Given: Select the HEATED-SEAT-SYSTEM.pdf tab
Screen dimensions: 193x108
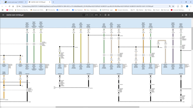Looking at the screenshot, I should (x=40, y=2).
